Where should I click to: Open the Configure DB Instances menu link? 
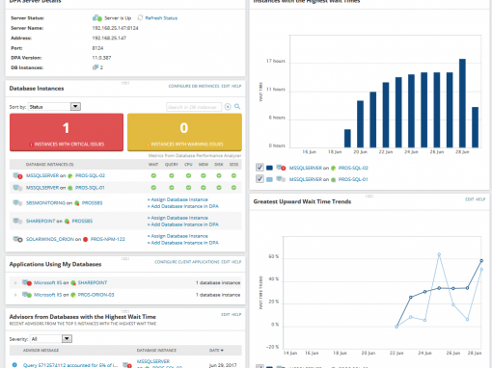click(x=194, y=86)
